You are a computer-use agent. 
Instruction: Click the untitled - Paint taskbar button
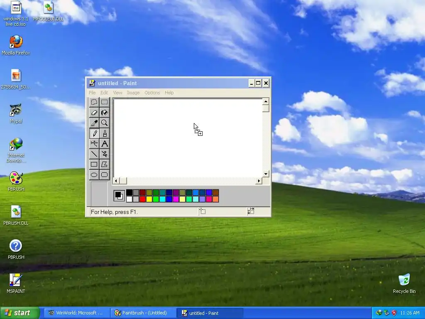[x=210, y=313]
